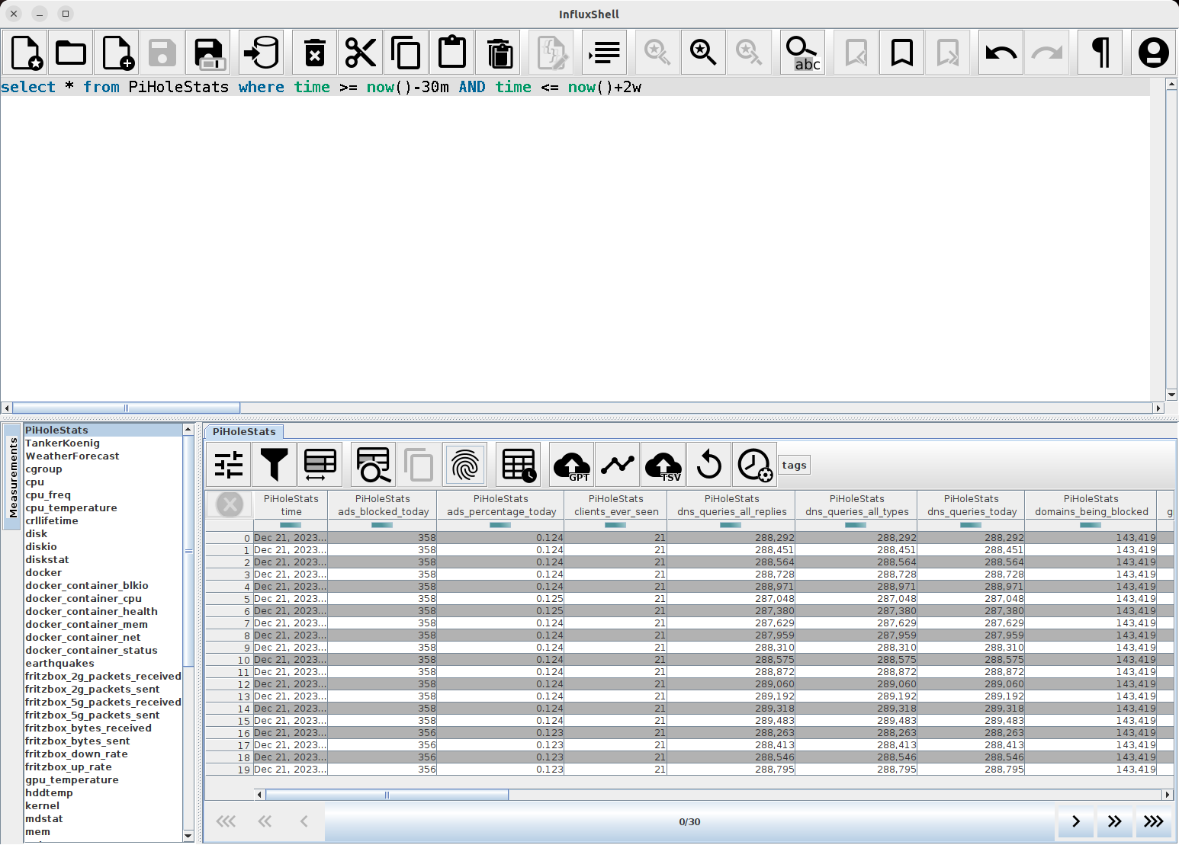The height and width of the screenshot is (845, 1179).
Task: Click into the SQL query editor line
Action: coord(575,87)
